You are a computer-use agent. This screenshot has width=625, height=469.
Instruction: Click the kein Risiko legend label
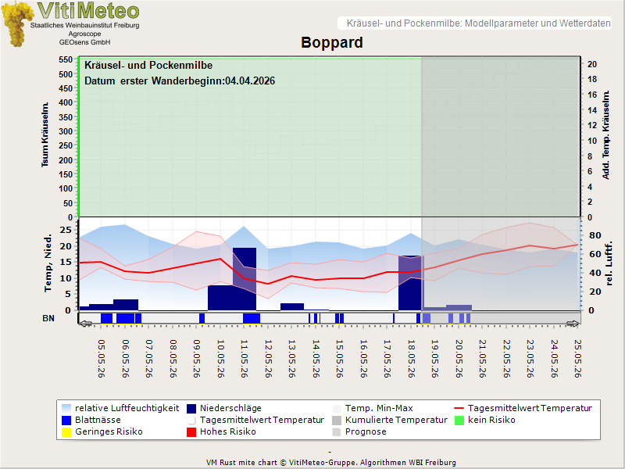click(x=491, y=420)
